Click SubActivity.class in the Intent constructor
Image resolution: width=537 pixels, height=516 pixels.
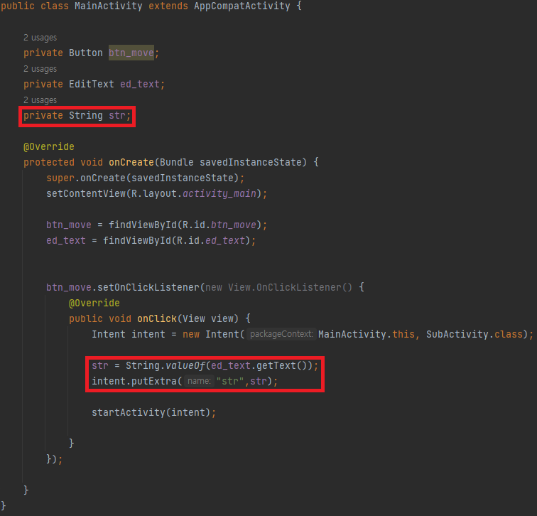point(474,334)
